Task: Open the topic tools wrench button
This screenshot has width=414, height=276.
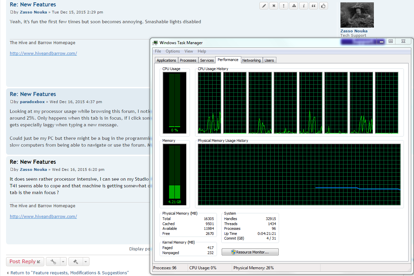Action: click(53, 262)
